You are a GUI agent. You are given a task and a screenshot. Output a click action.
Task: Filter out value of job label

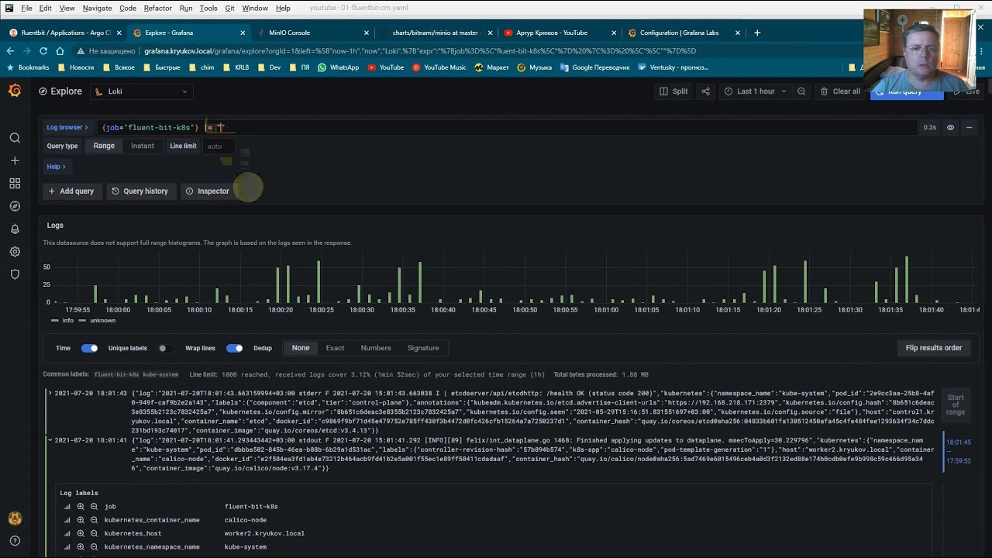(94, 507)
